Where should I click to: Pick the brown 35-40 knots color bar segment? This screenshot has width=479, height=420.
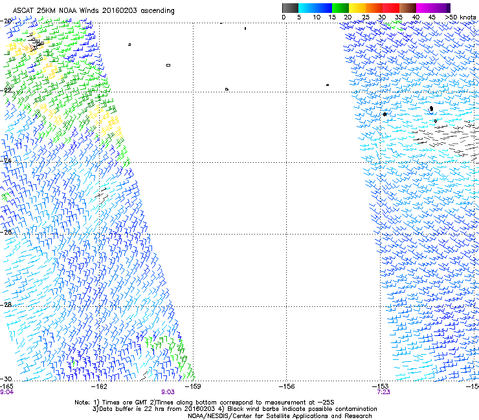coord(408,8)
